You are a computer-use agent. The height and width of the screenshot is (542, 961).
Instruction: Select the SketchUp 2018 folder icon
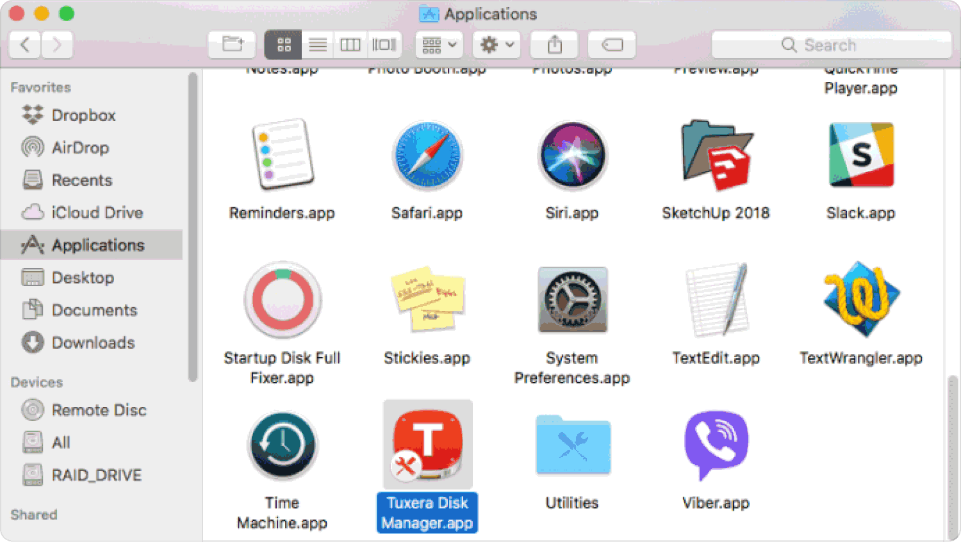tap(716, 155)
